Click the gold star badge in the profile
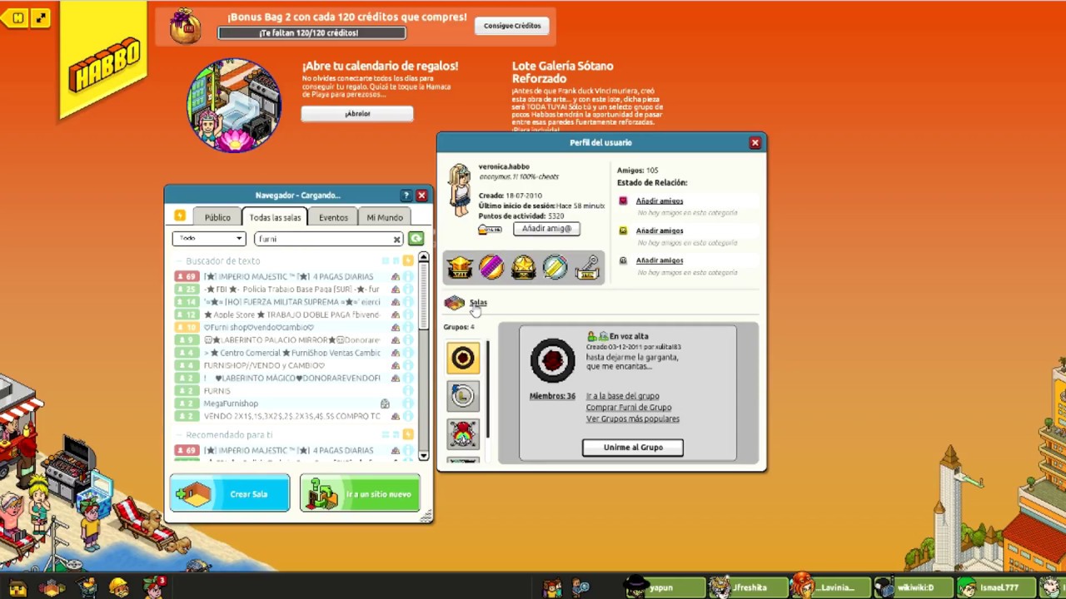1066x599 pixels. click(x=523, y=267)
